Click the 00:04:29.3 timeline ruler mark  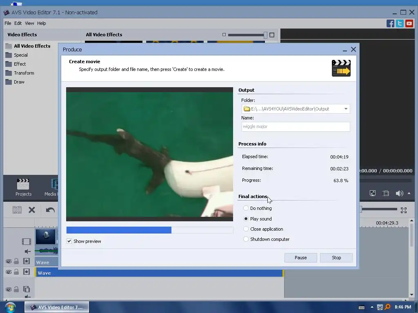tap(387, 223)
